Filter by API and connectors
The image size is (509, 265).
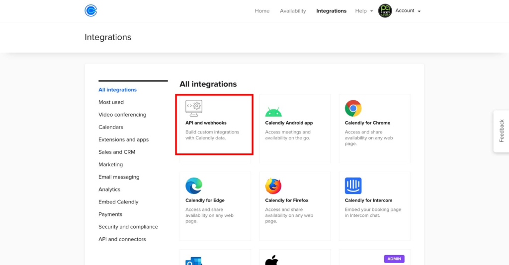pyautogui.click(x=122, y=239)
